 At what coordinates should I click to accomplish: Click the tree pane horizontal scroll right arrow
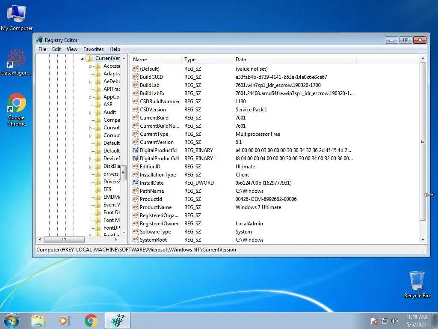(x=116, y=239)
